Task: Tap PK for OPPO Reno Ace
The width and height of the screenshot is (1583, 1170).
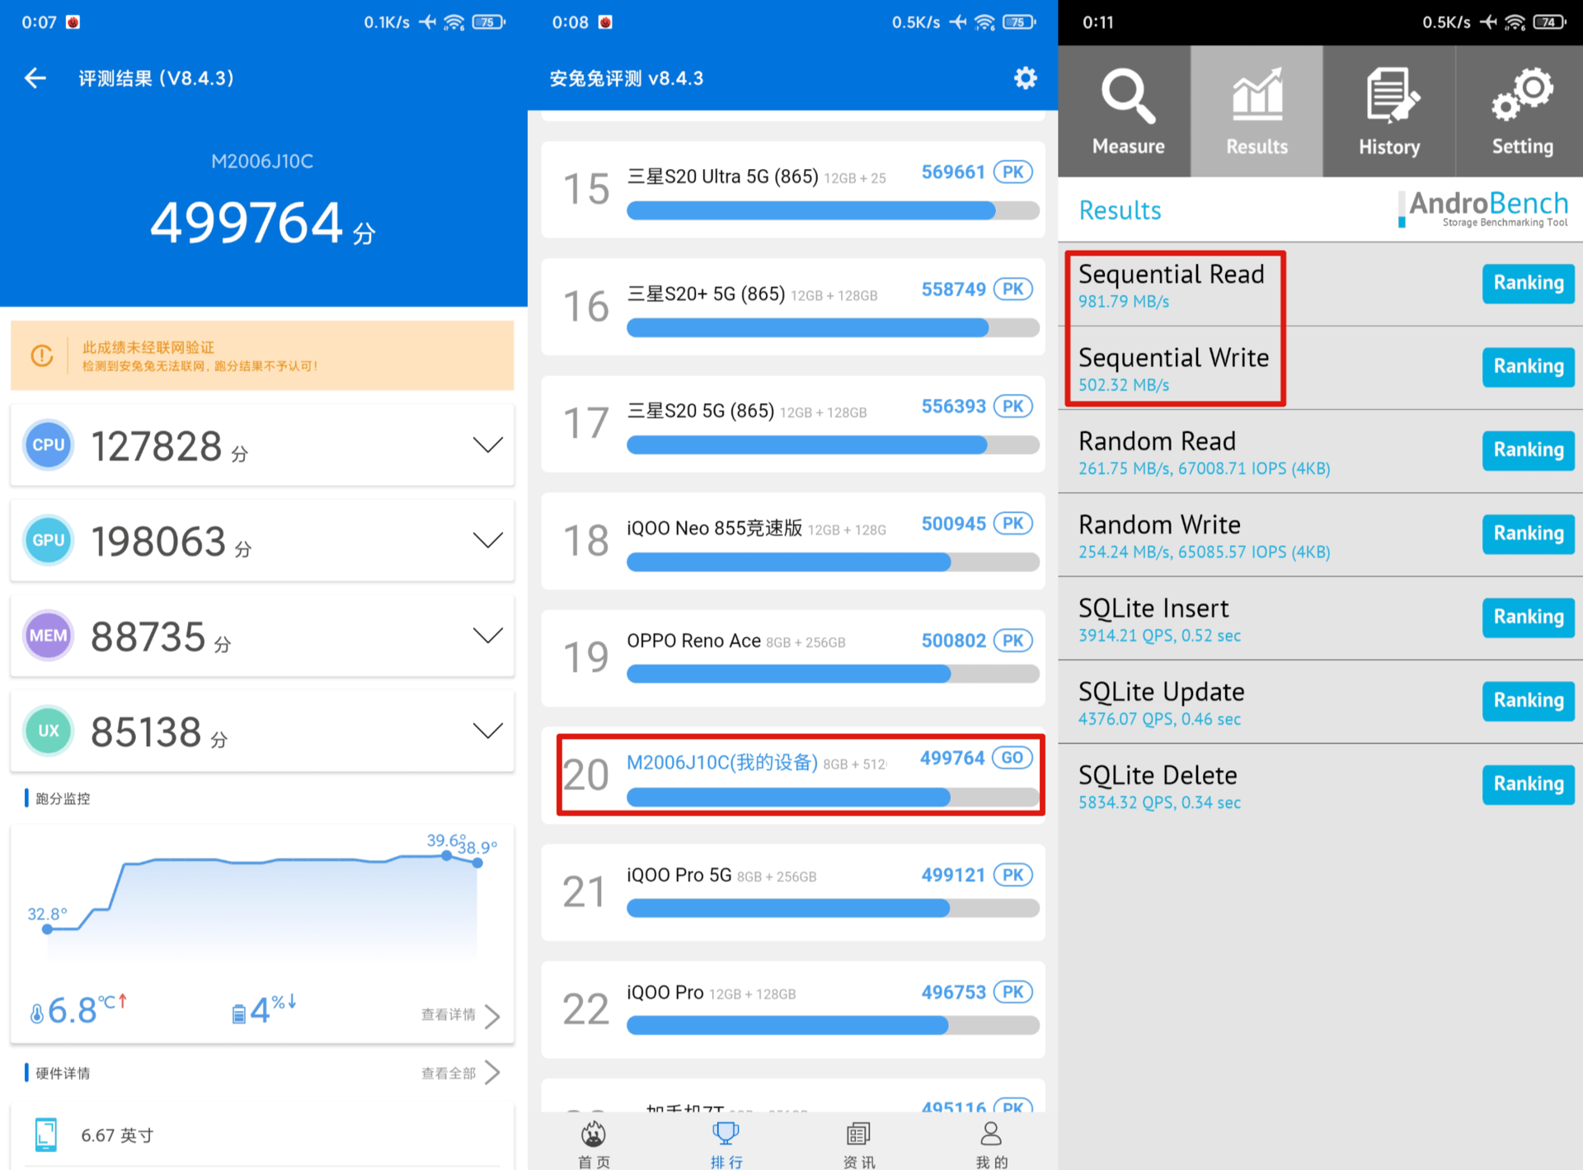Action: 1013,641
